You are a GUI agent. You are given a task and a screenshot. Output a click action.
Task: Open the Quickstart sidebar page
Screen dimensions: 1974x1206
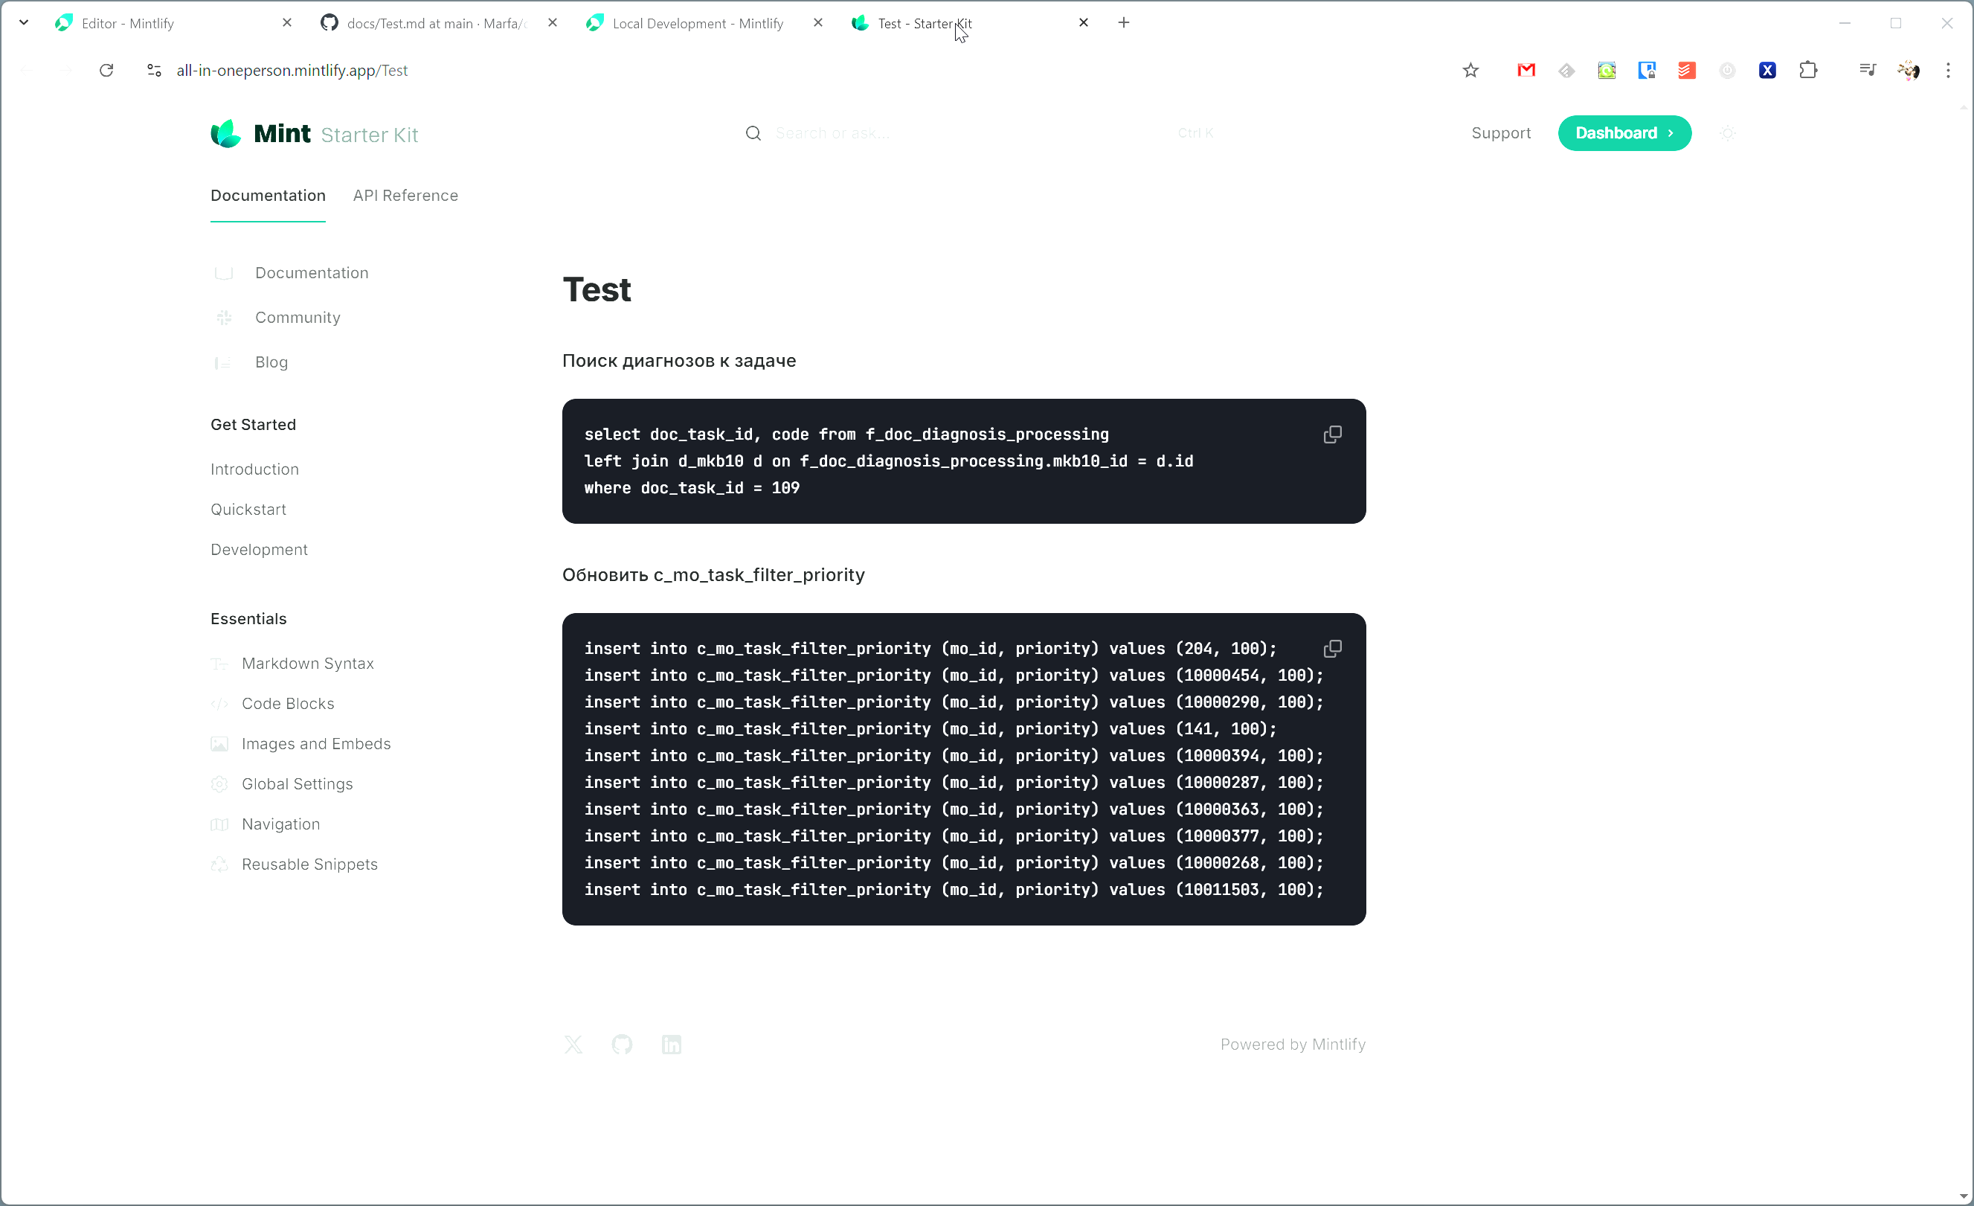click(x=248, y=510)
